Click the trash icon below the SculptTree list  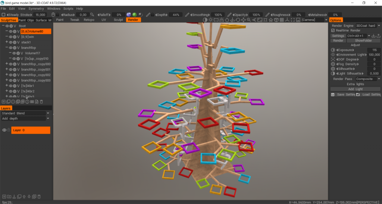click(41, 102)
